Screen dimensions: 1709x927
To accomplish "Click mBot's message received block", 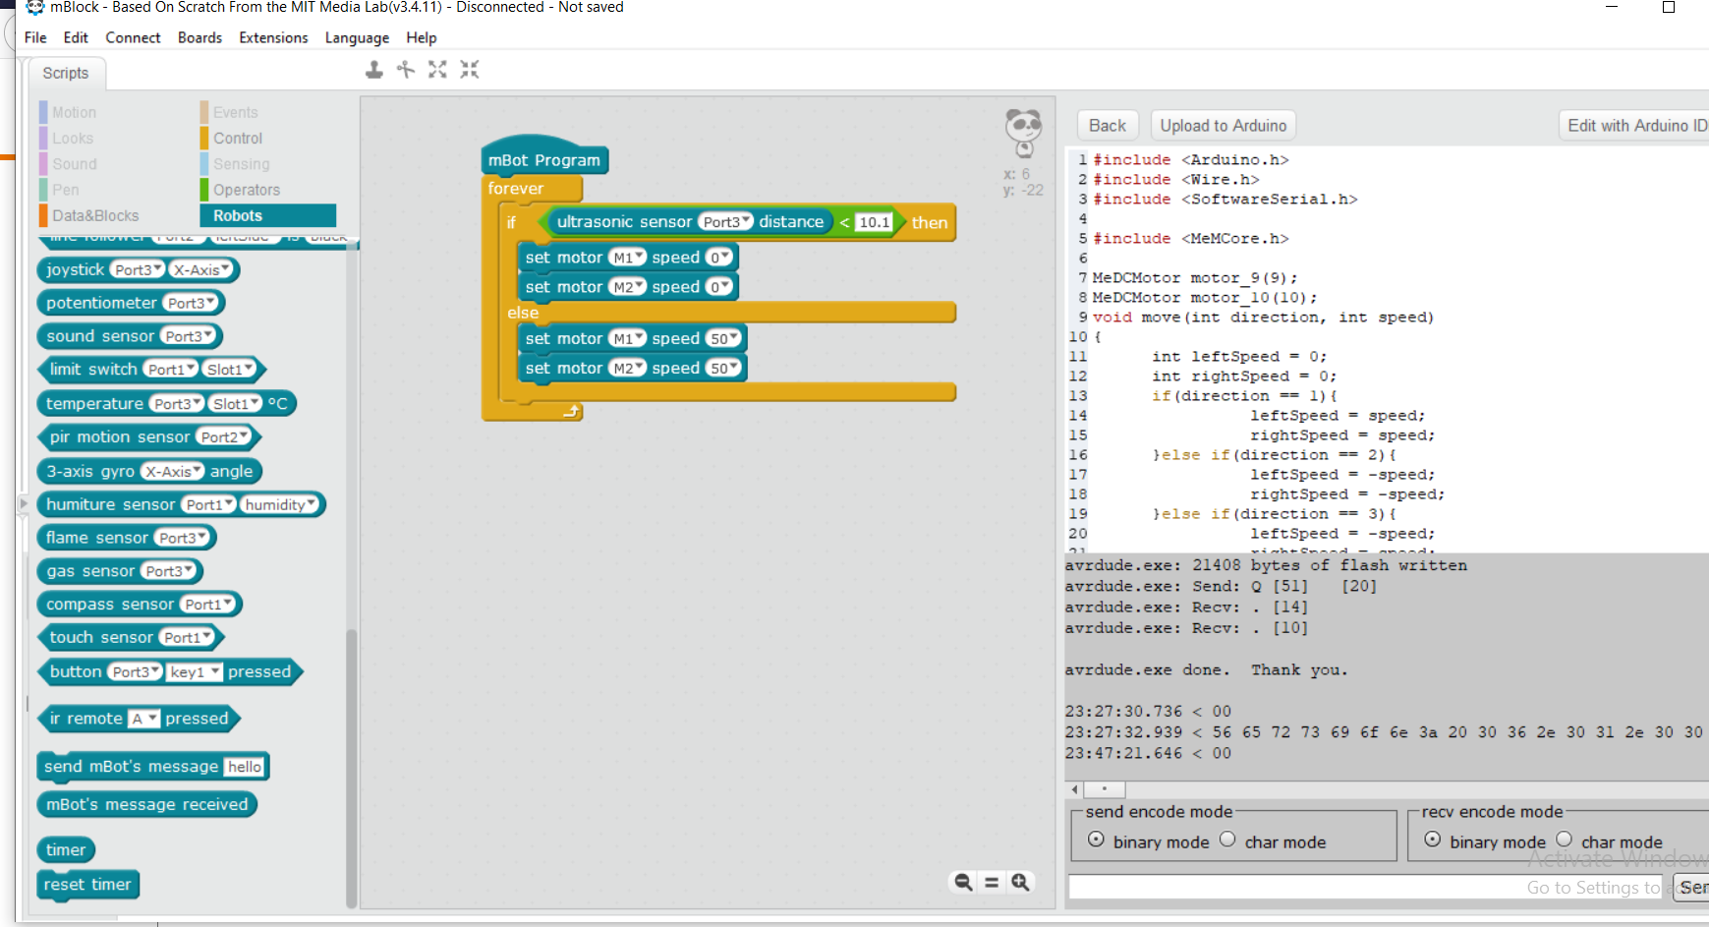I will pos(147,804).
